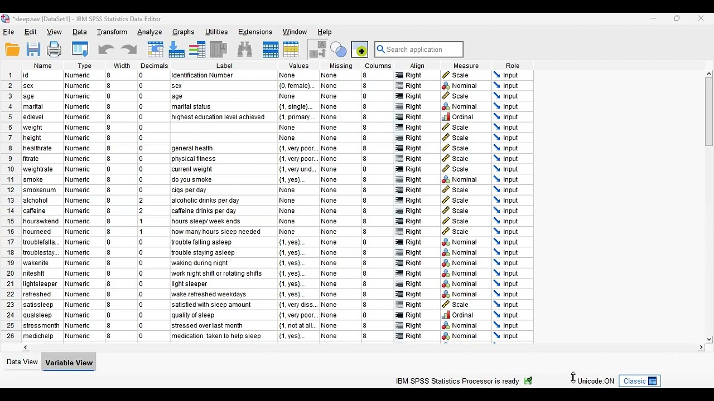714x401 pixels.
Task: Switch to the Data View tab
Action: 22,362
